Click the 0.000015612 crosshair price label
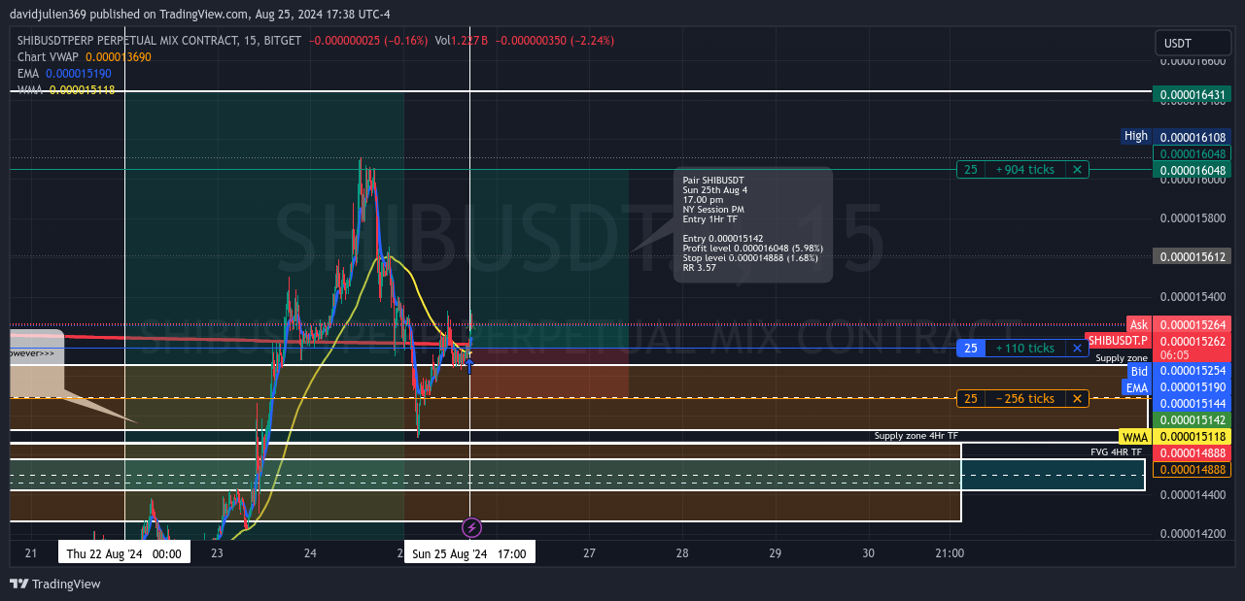 click(x=1193, y=256)
